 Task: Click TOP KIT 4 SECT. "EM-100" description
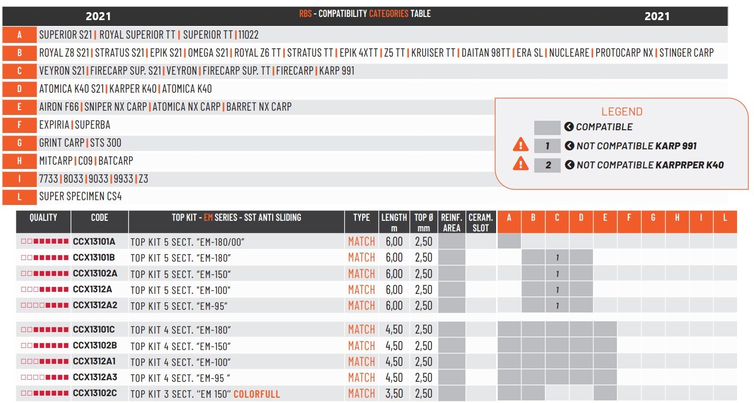click(181, 362)
